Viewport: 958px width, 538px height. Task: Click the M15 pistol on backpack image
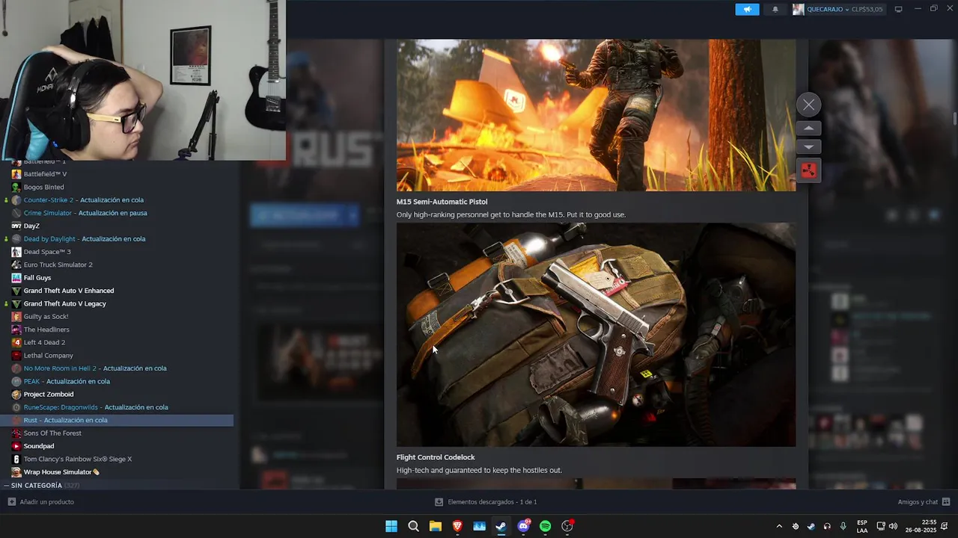(x=596, y=335)
